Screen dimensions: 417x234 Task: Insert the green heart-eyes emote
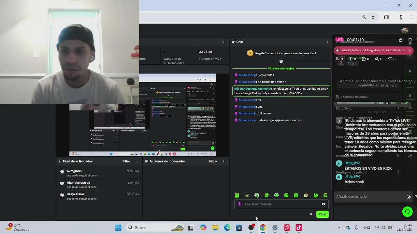coord(325,195)
